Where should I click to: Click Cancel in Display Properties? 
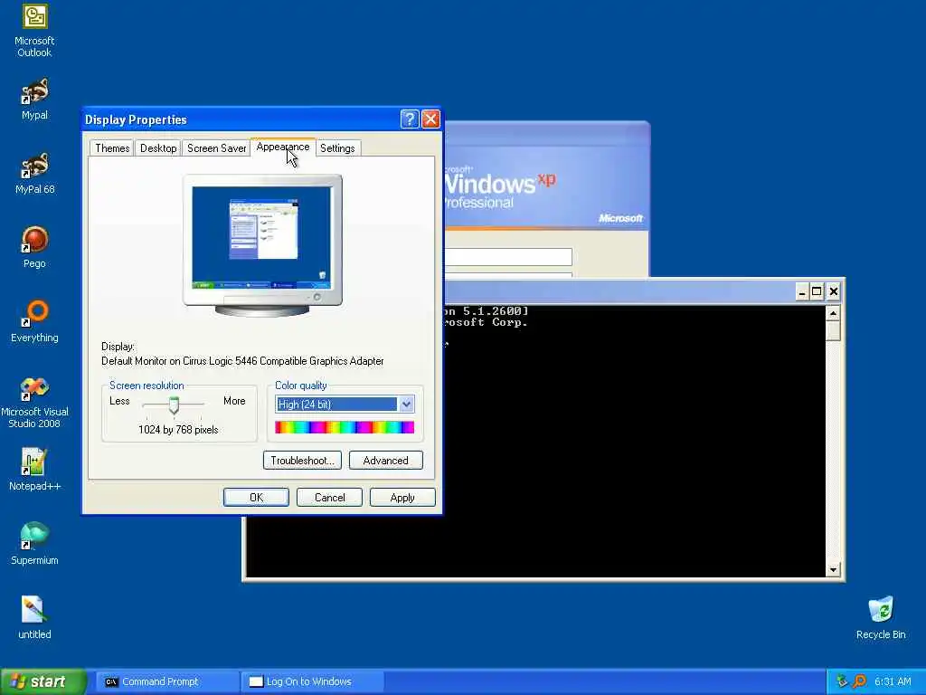[x=329, y=498]
